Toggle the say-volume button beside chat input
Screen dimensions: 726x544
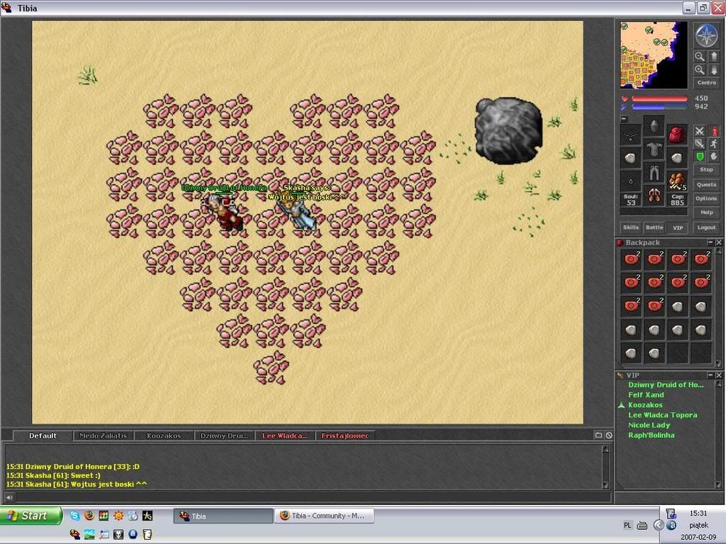[x=9, y=498]
